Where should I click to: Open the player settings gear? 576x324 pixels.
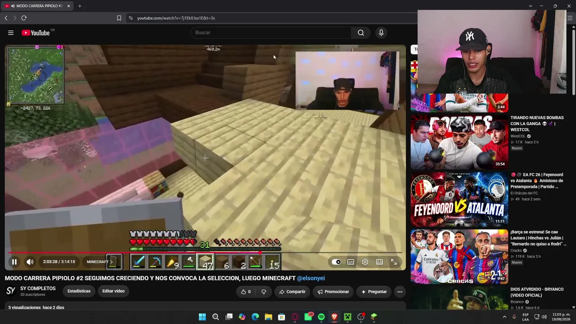point(365,262)
